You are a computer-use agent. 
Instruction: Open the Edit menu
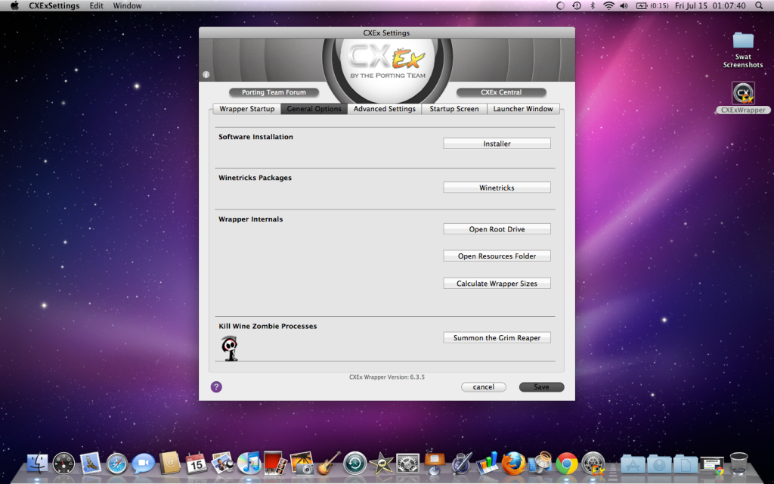coord(96,6)
